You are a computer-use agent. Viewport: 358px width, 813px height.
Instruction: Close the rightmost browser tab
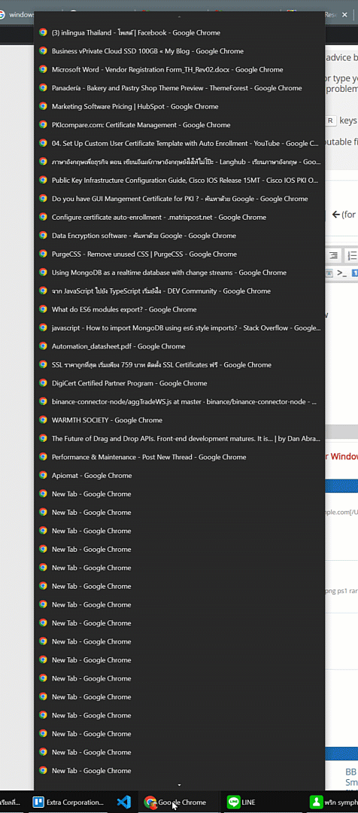[344, 15]
